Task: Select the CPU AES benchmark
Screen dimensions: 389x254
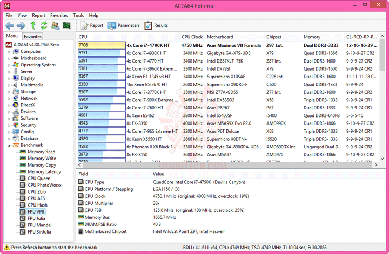Action: (x=36, y=198)
